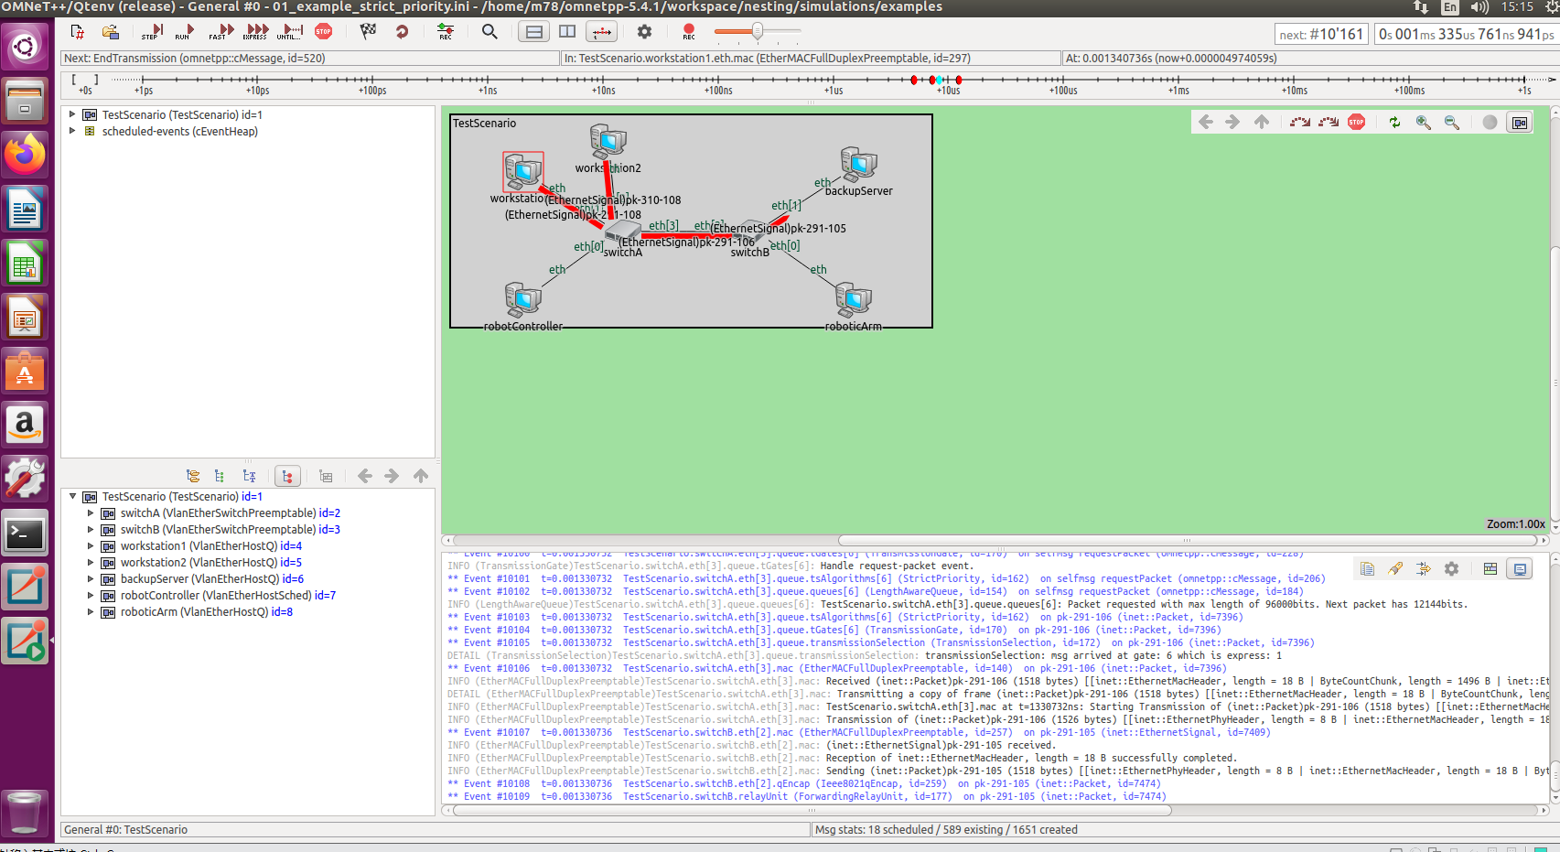Go back using the network view back arrow
This screenshot has width=1560, height=852.
1205,122
